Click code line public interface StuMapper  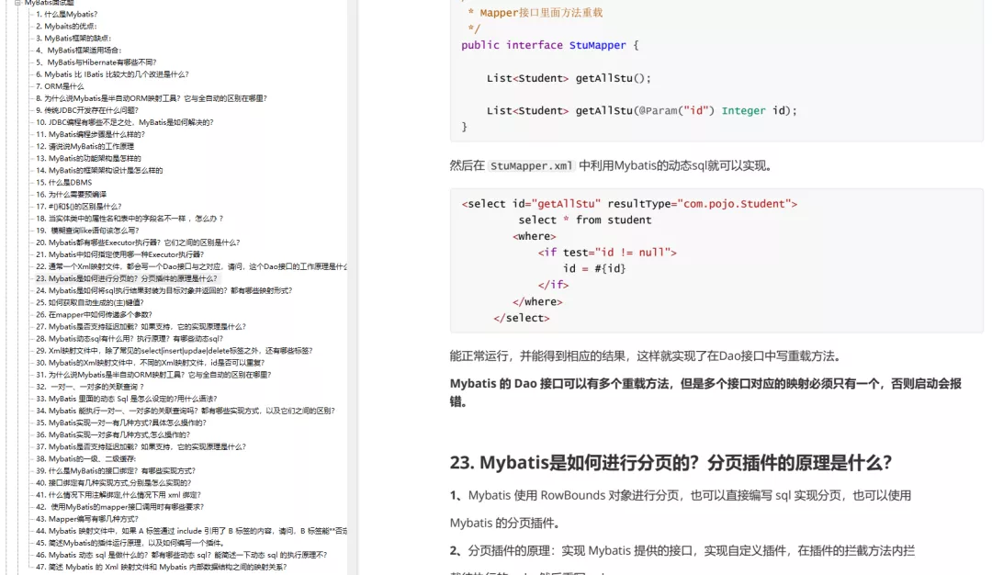point(550,46)
